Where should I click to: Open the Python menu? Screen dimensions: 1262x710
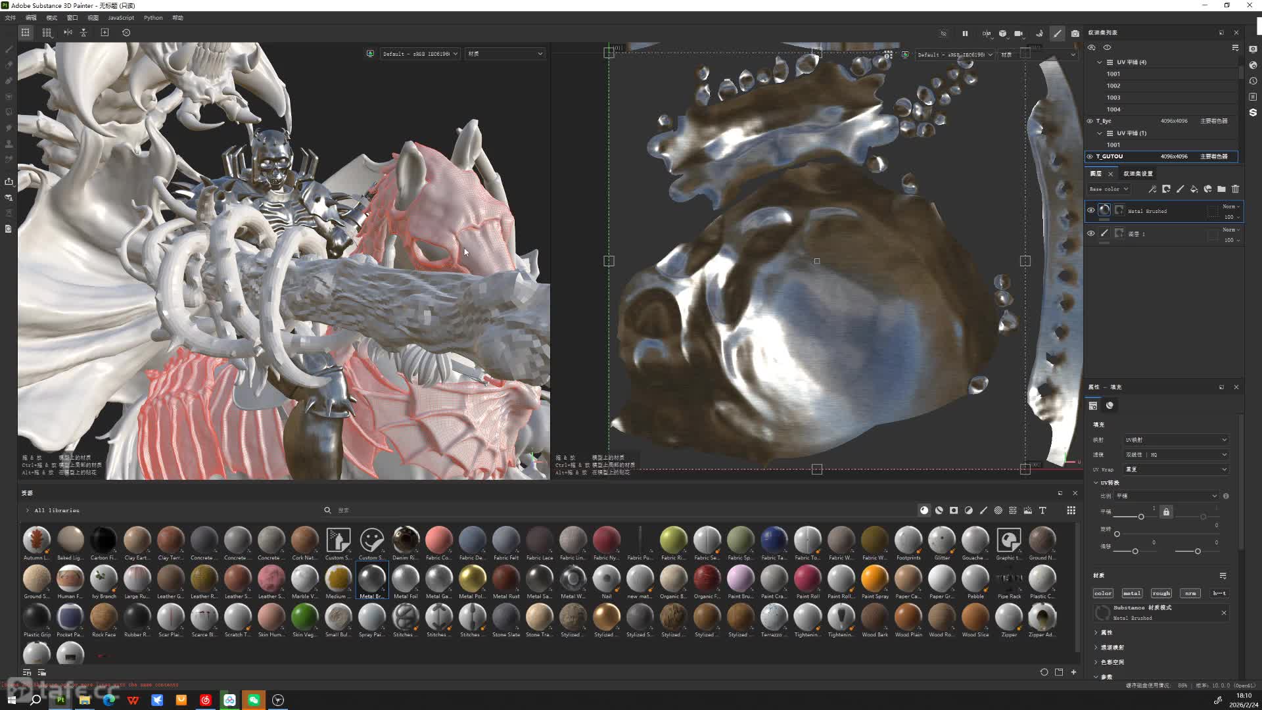pyautogui.click(x=153, y=18)
